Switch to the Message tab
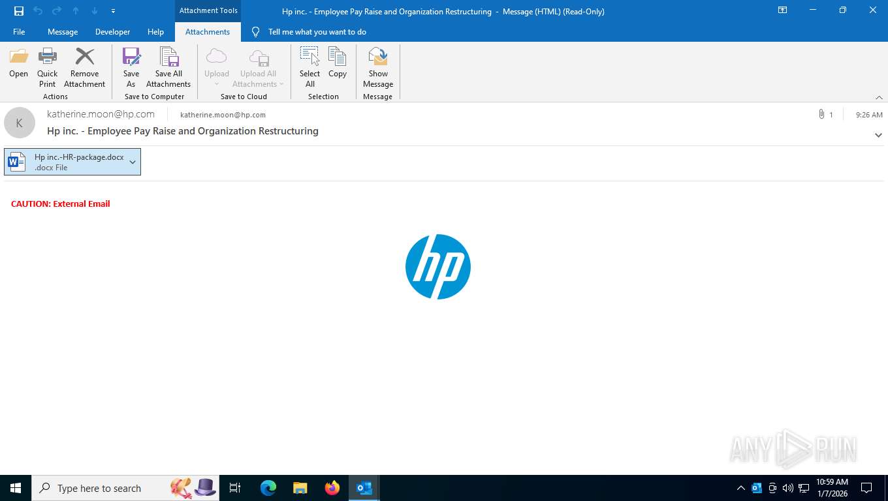Viewport: 888px width, 501px height. coord(63,32)
